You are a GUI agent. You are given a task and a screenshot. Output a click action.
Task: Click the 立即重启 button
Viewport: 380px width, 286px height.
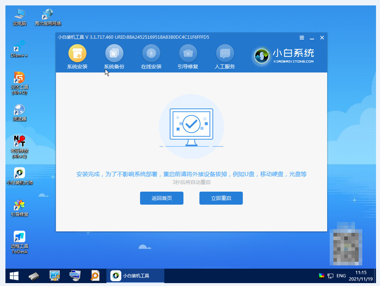(221, 198)
